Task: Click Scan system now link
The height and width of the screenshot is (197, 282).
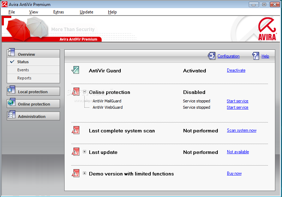Action: [x=241, y=130]
